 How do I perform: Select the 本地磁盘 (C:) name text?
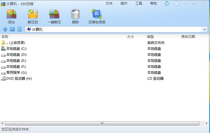click(x=16, y=49)
